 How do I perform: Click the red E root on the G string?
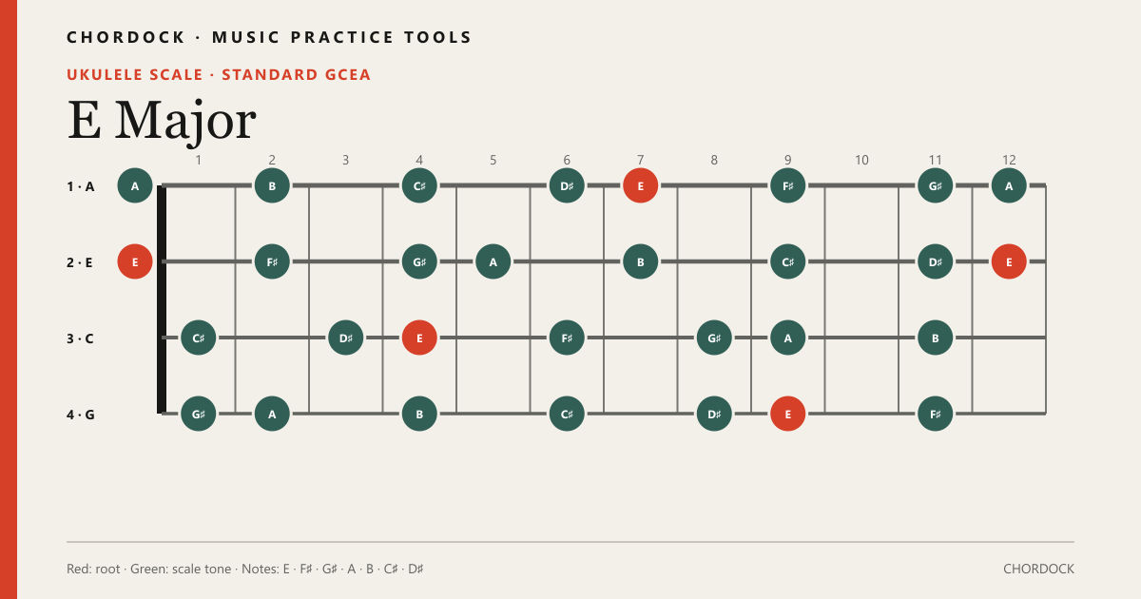(787, 414)
